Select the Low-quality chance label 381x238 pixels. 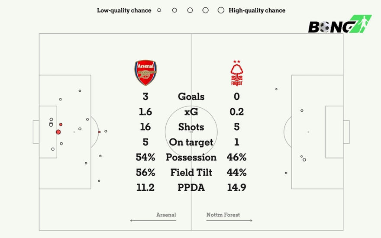point(124,10)
